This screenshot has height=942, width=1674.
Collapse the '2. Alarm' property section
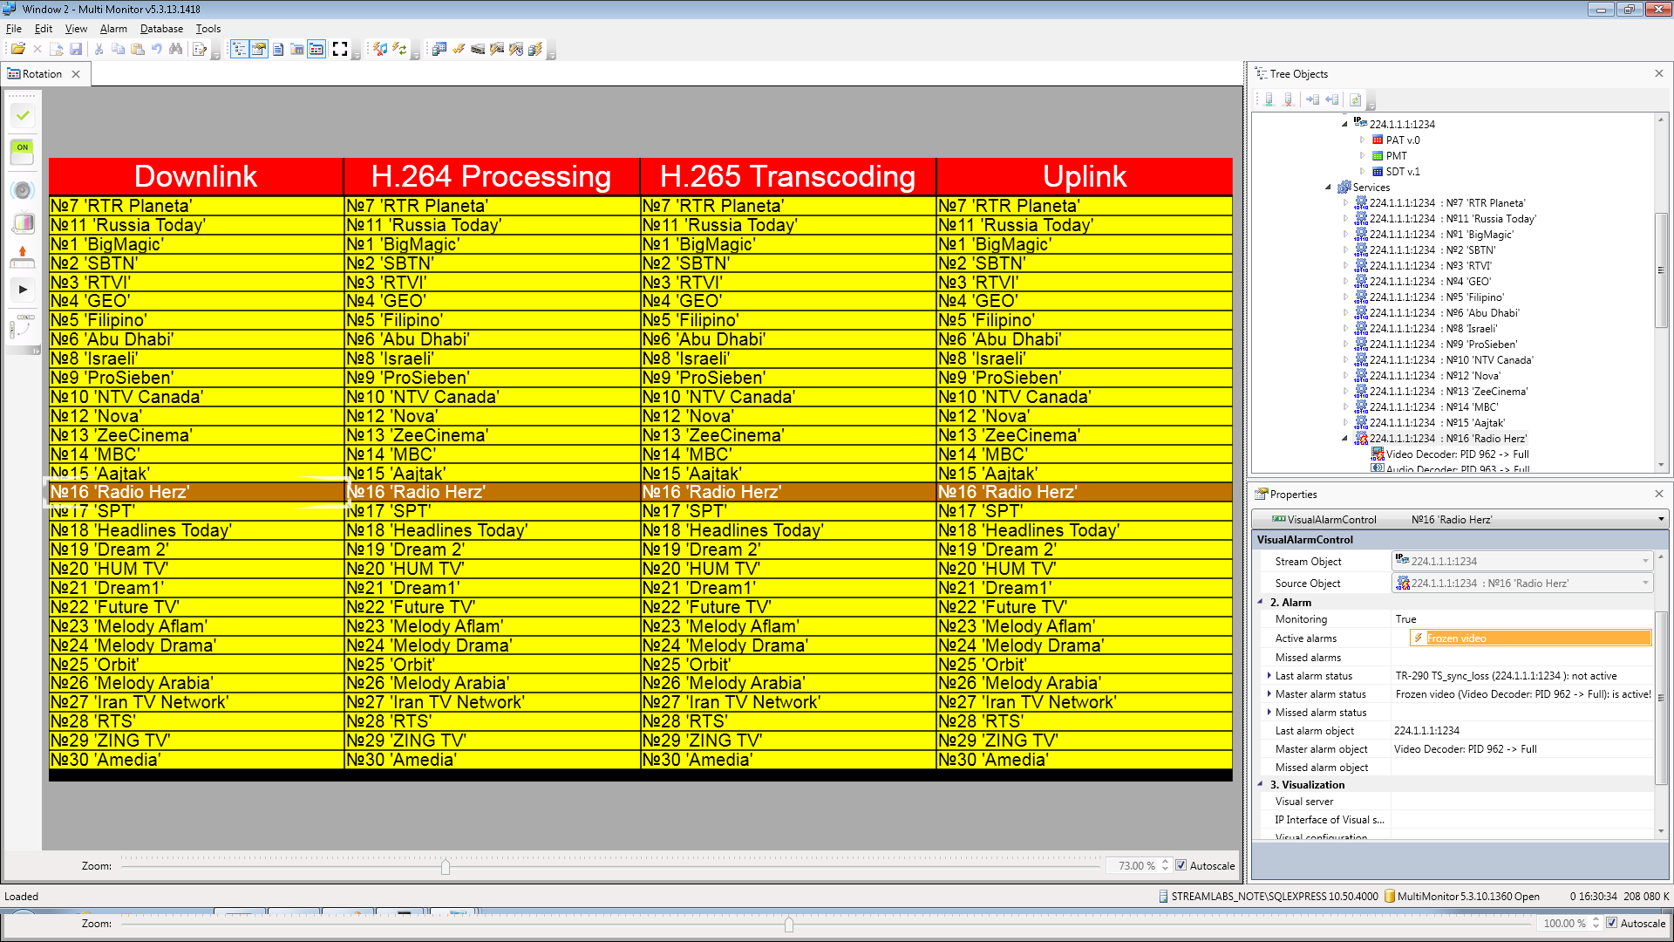[1261, 602]
